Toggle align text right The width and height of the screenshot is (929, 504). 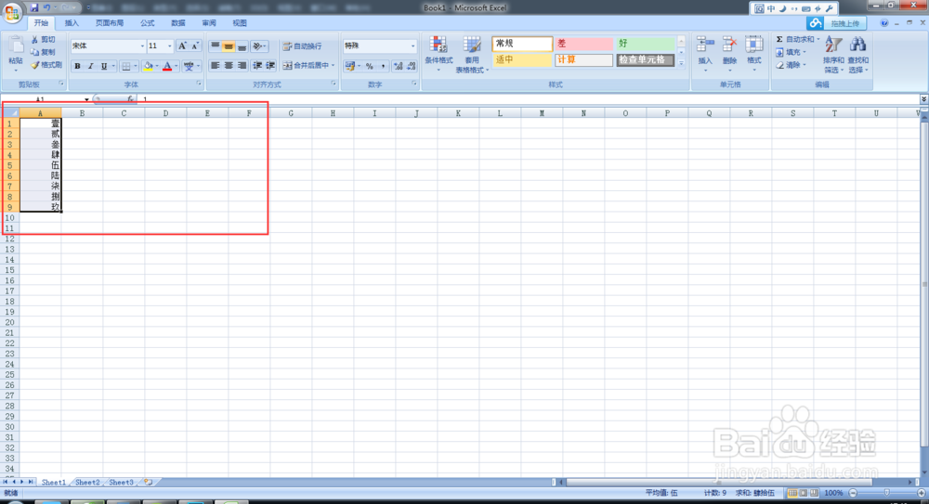(242, 66)
